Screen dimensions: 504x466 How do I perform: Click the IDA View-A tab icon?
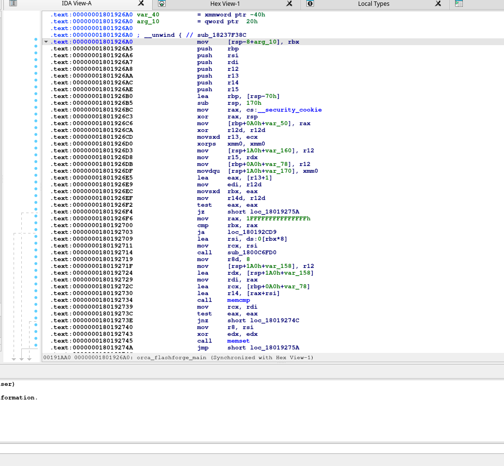pos(13,3)
